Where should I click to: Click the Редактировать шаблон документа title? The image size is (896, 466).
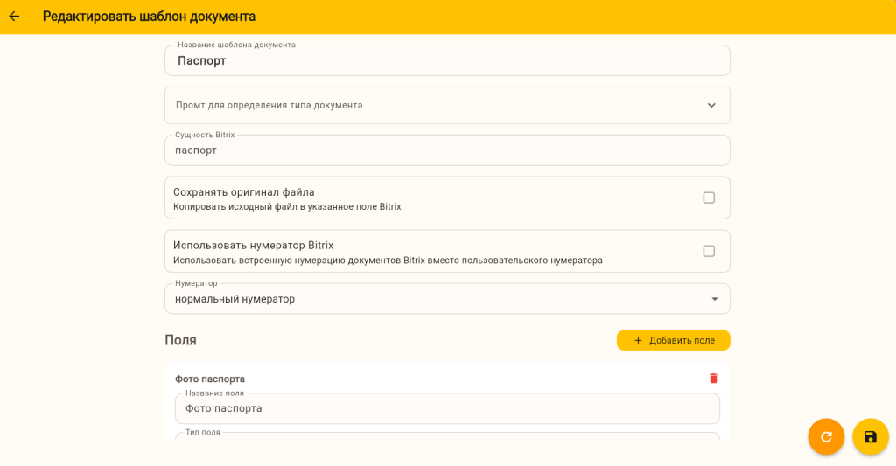149,17
